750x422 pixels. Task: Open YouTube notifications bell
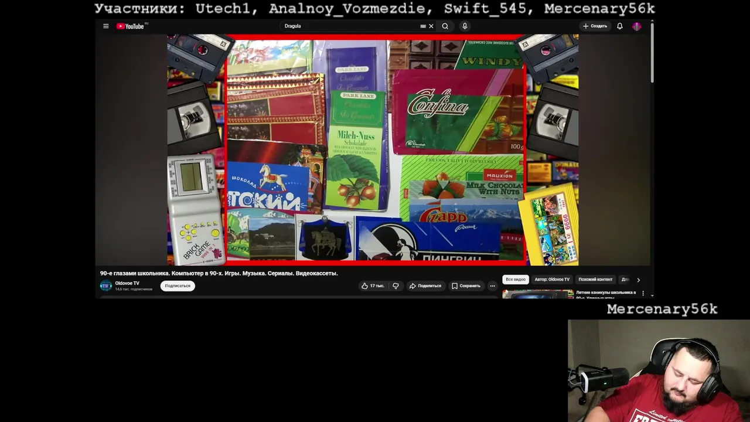pyautogui.click(x=619, y=26)
